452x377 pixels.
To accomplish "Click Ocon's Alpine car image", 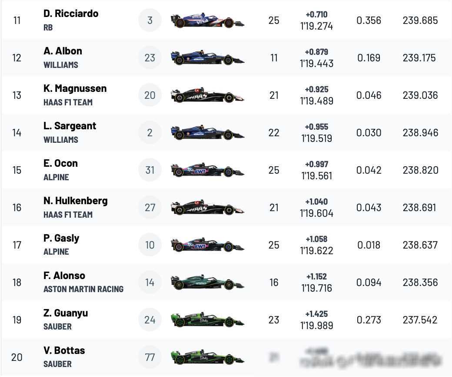I will pyautogui.click(x=207, y=170).
